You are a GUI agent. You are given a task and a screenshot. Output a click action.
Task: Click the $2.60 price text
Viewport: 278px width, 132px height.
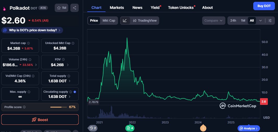point(14,21)
